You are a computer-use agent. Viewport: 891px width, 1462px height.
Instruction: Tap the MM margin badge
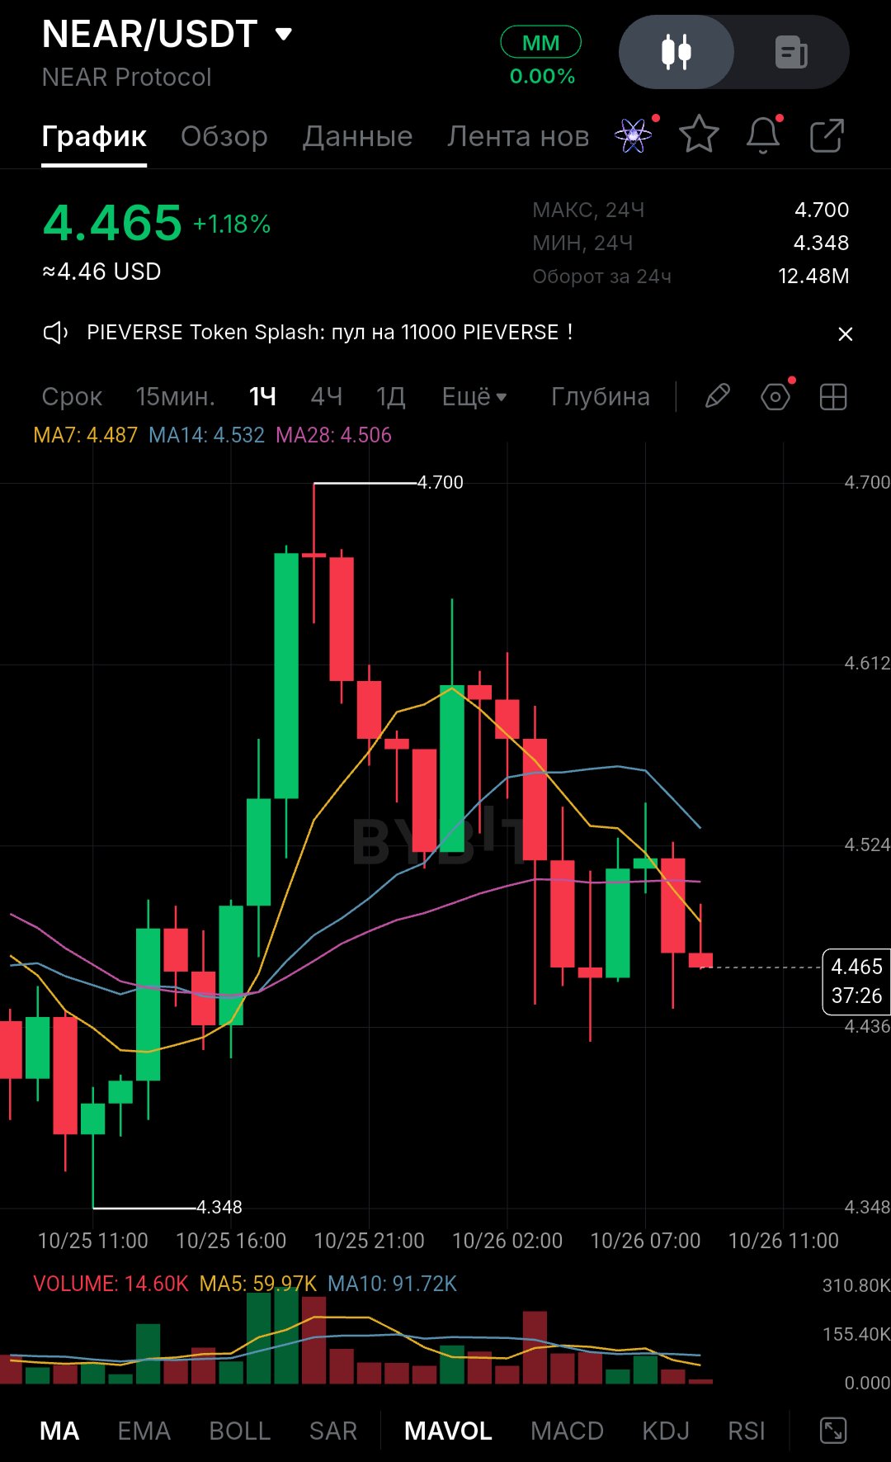point(541,42)
